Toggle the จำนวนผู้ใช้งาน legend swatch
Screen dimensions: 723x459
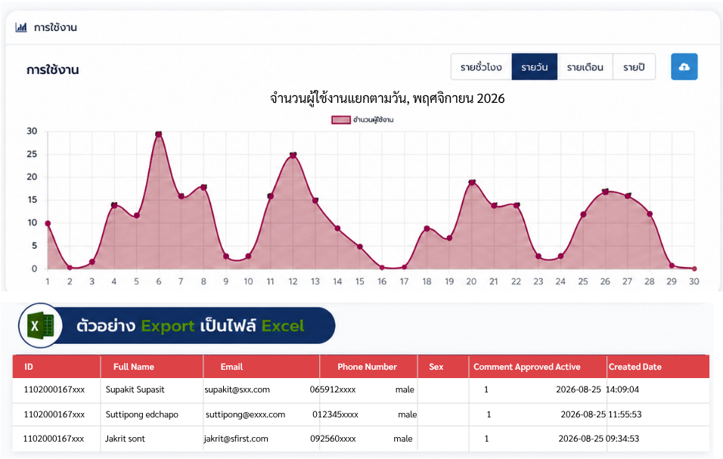[341, 119]
